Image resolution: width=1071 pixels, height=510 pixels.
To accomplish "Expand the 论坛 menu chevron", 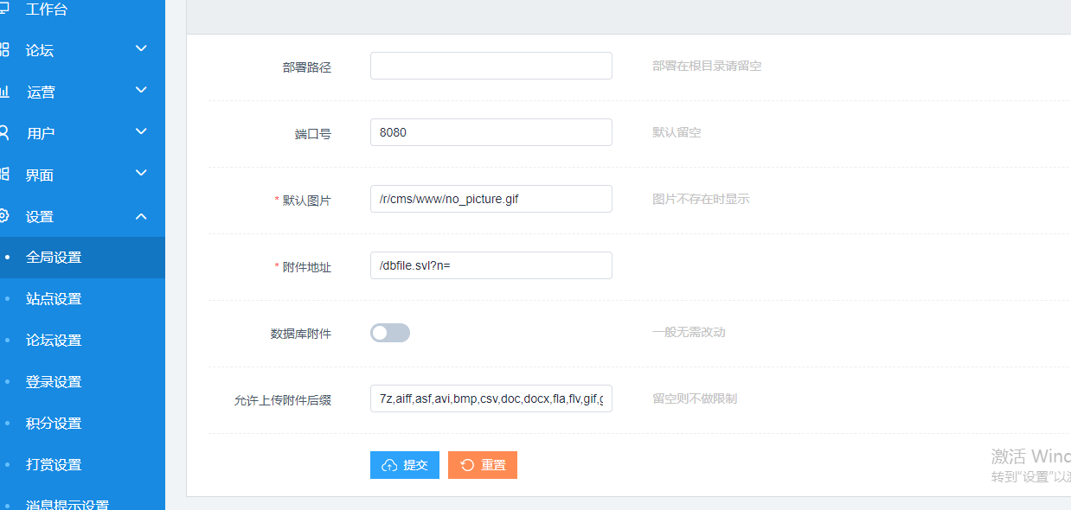I will (142, 49).
